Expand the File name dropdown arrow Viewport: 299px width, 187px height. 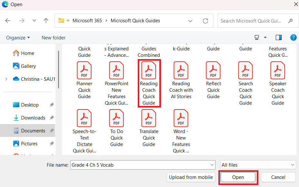pyautogui.click(x=212, y=165)
